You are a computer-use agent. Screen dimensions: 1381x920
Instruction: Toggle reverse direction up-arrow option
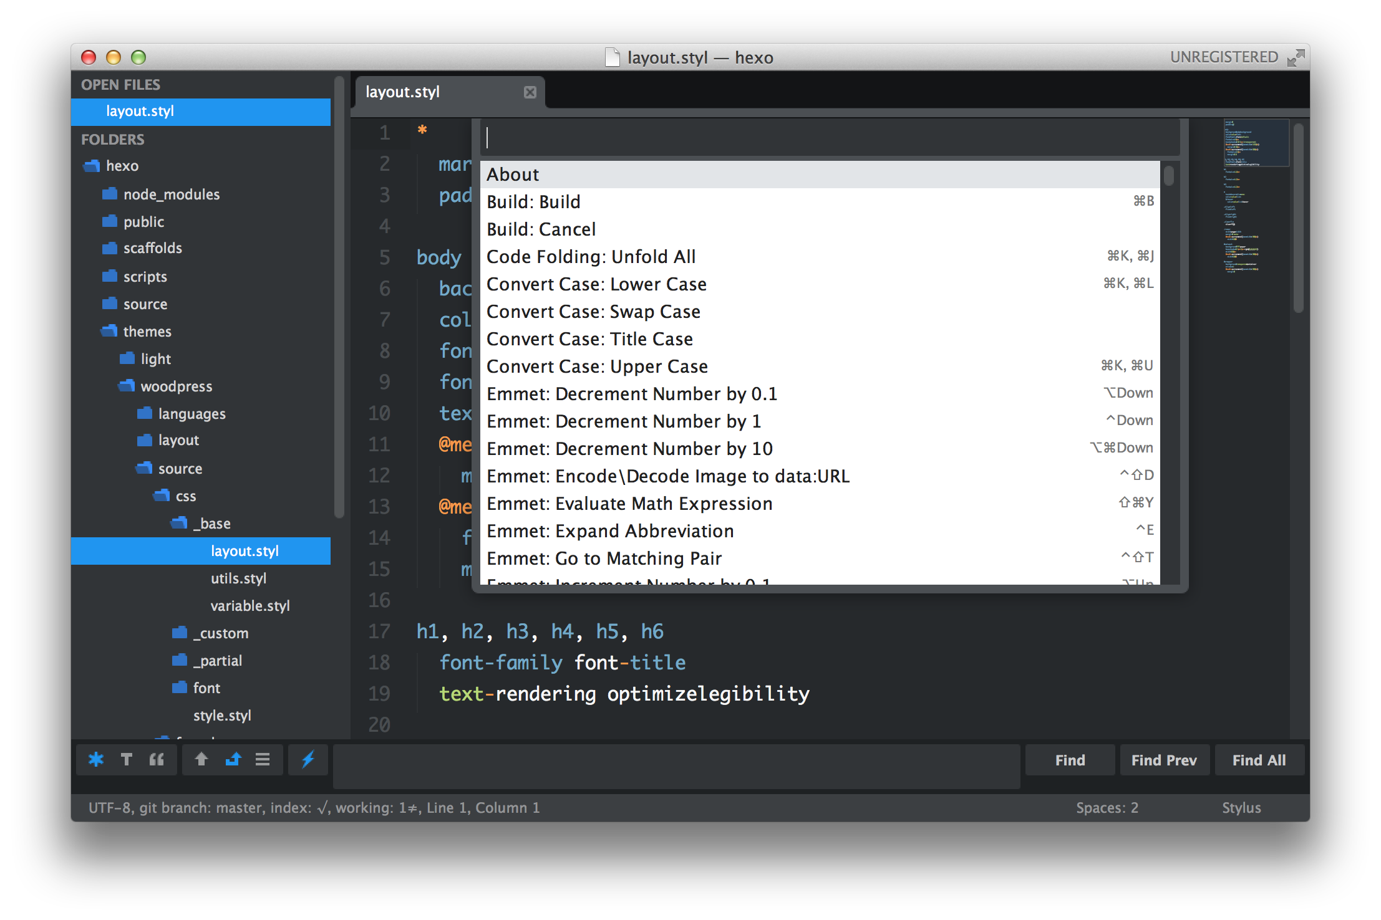201,759
